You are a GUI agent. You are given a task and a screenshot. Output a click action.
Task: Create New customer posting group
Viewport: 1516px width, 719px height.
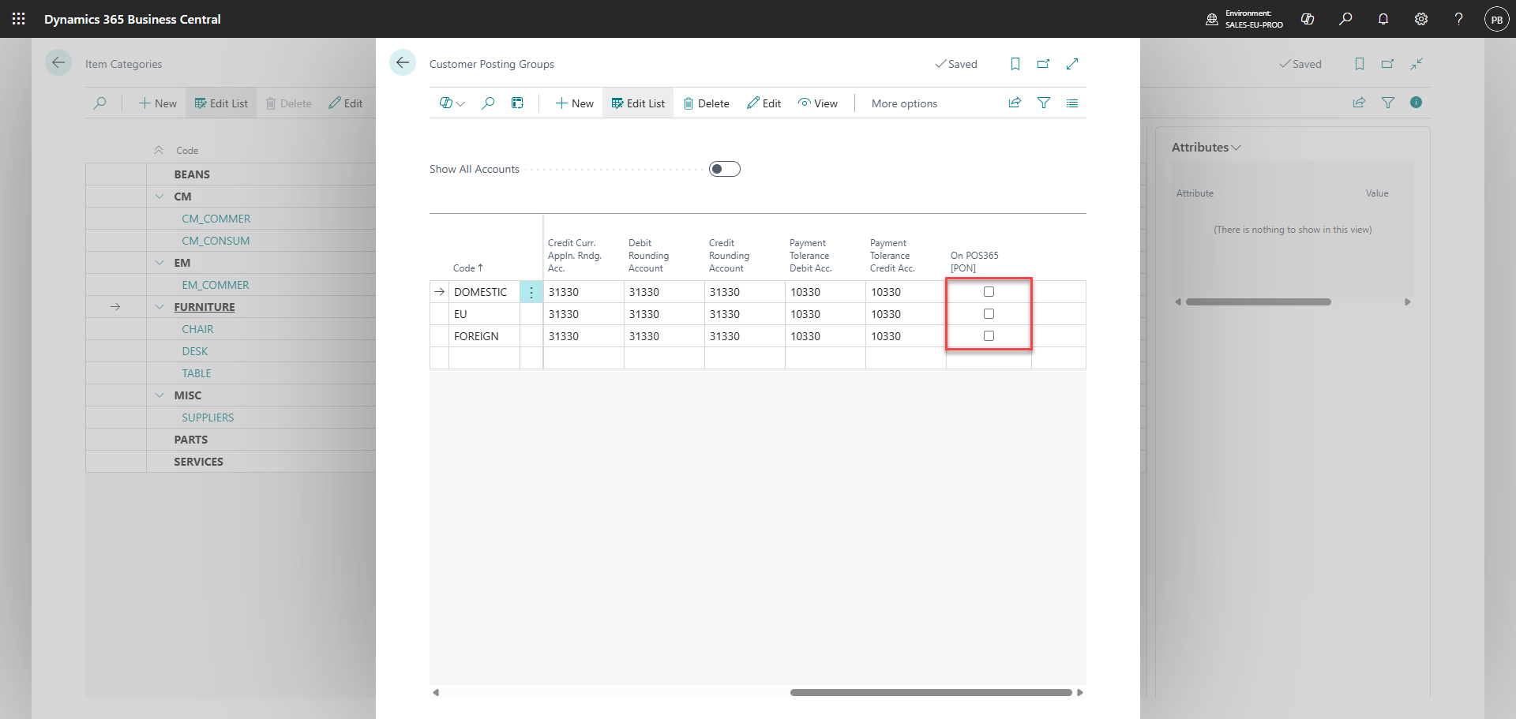tap(574, 103)
